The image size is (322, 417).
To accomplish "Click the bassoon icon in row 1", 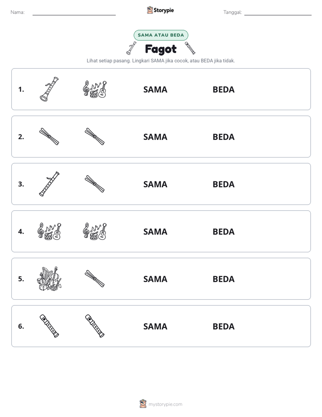I will click(49, 89).
